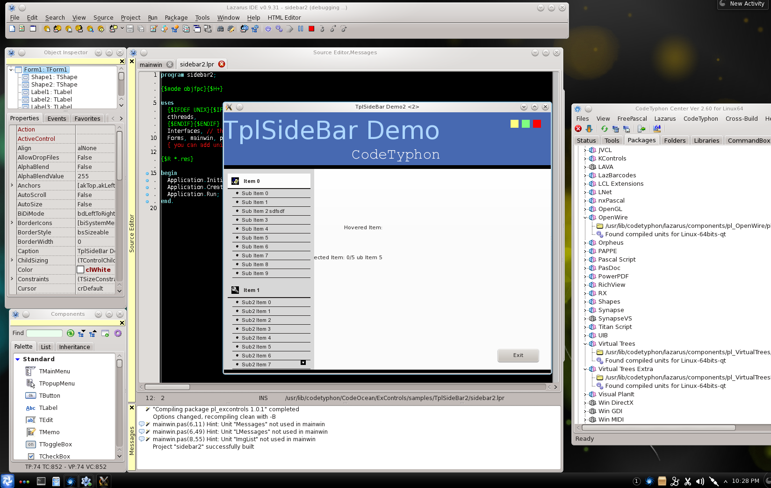This screenshot has height=488, width=771.
Task: Click Item 0 header in demo sidebar
Action: pyautogui.click(x=269, y=181)
